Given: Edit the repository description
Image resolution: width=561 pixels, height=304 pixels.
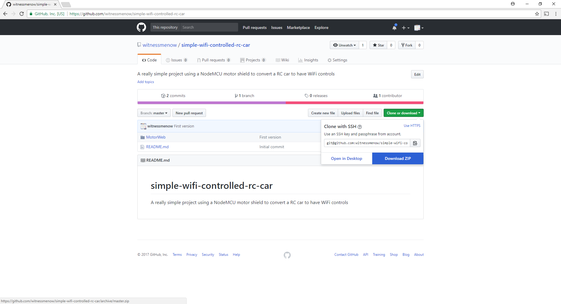Looking at the screenshot, I should 417,74.
